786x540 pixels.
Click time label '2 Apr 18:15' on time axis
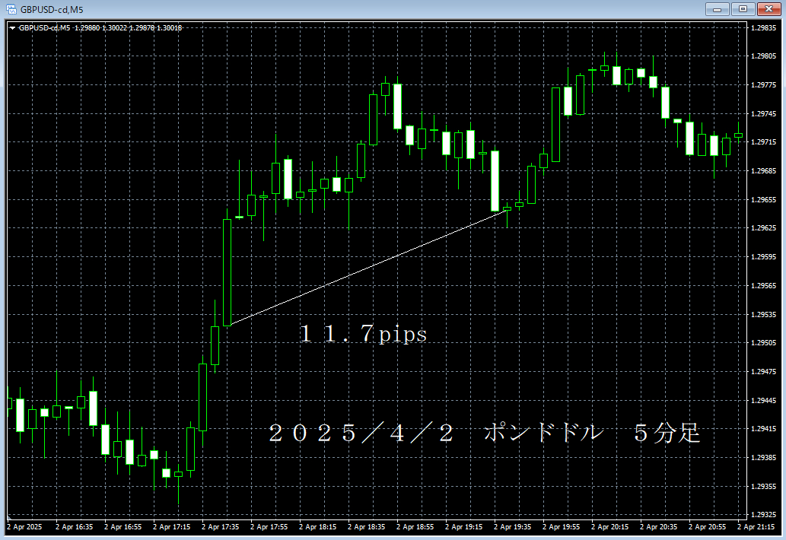pos(317,527)
